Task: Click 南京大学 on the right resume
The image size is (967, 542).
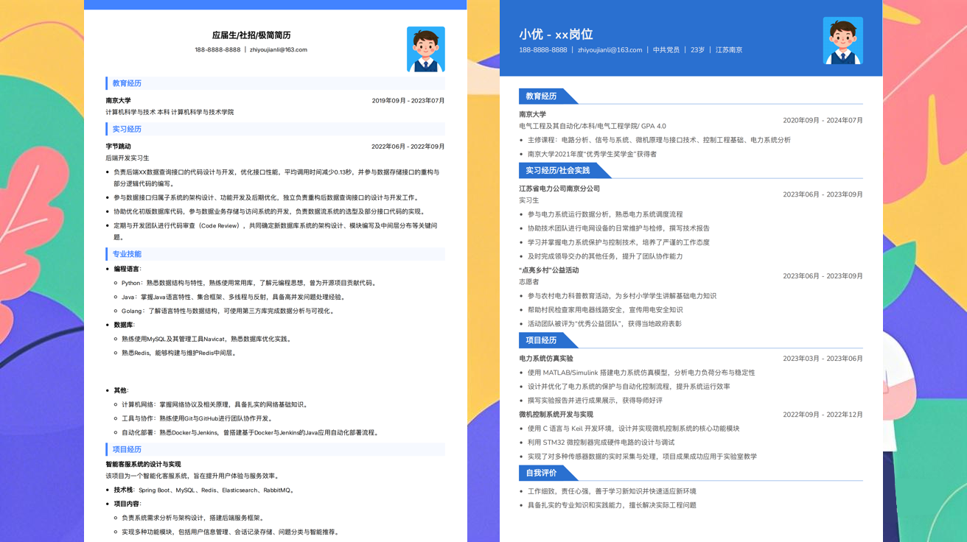Action: click(x=533, y=114)
